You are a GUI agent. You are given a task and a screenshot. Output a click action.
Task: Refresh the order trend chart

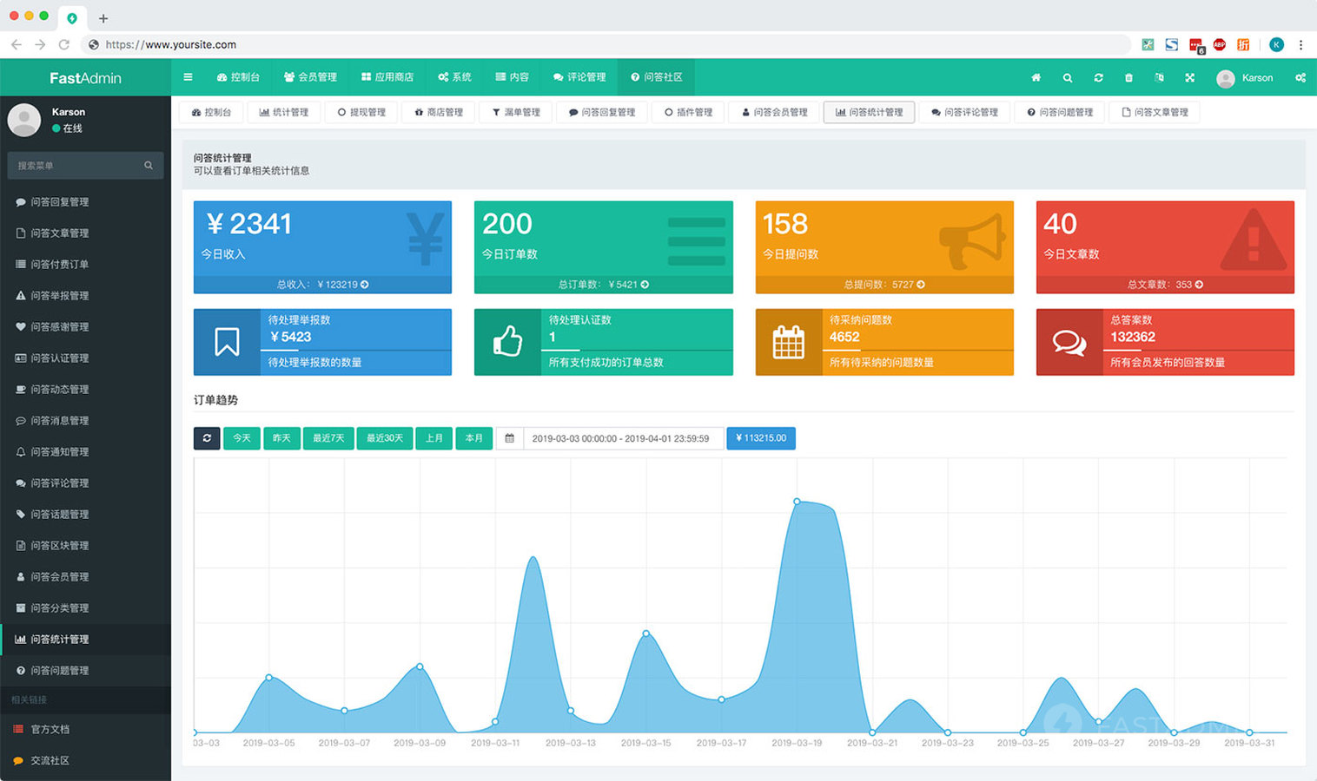(x=207, y=438)
